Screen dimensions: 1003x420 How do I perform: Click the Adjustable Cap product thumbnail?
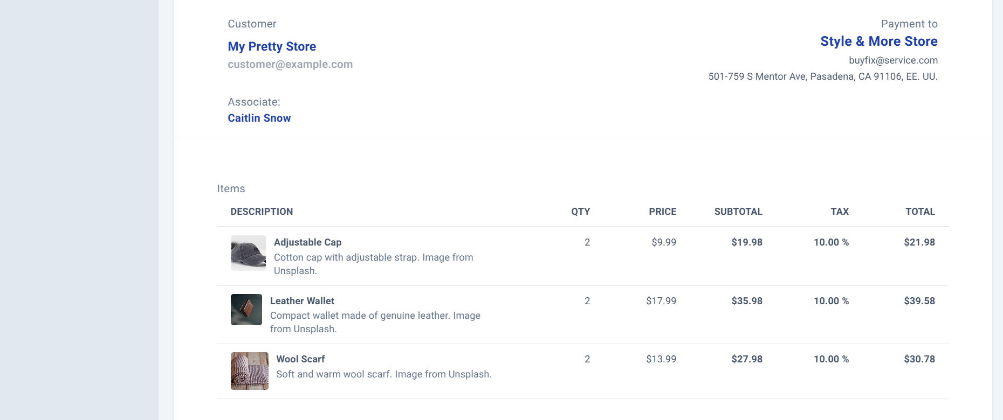tap(248, 253)
